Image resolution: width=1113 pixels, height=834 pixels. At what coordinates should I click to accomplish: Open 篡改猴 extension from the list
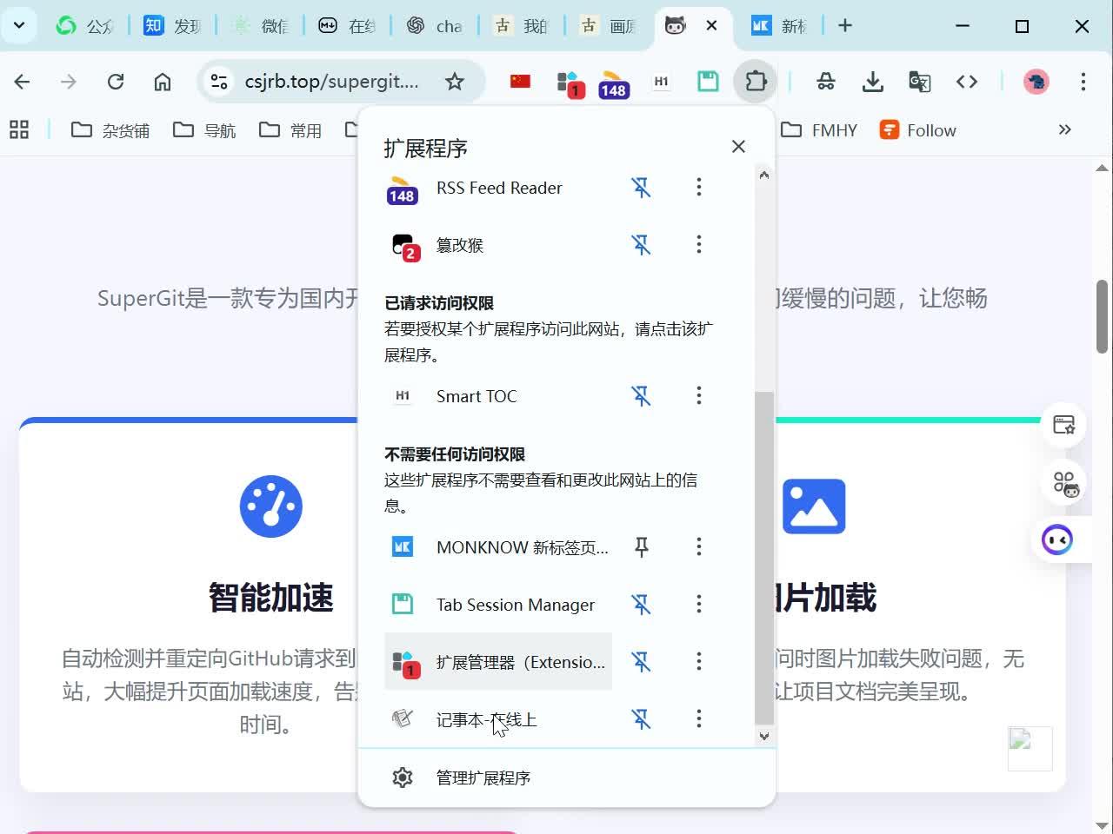point(498,245)
